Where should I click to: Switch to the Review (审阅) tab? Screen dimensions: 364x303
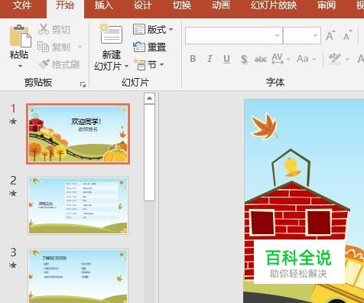coord(327,5)
